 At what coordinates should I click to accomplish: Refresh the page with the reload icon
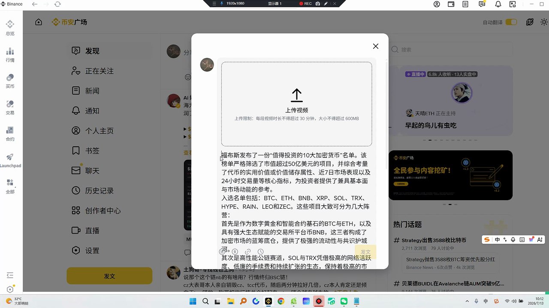(57, 4)
